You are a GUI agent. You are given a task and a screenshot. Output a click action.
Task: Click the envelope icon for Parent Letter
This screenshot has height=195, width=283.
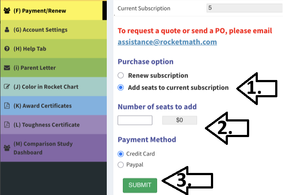pyautogui.click(x=7, y=68)
